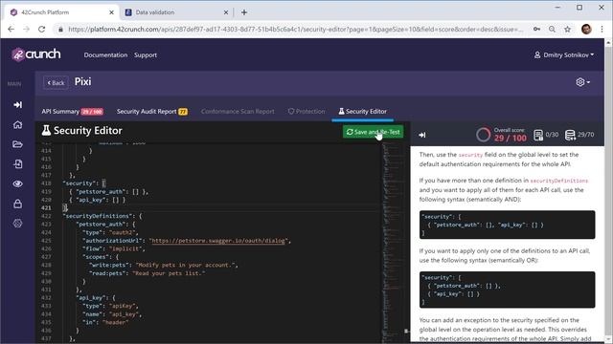Click the import file icon in sidebar
The height and width of the screenshot is (344, 613).
tap(17, 164)
